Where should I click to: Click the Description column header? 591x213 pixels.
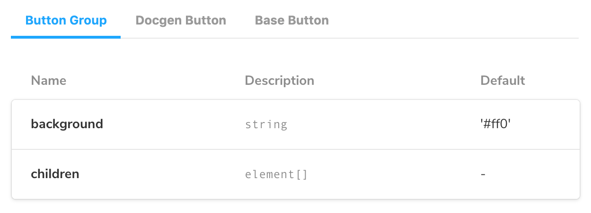(279, 81)
